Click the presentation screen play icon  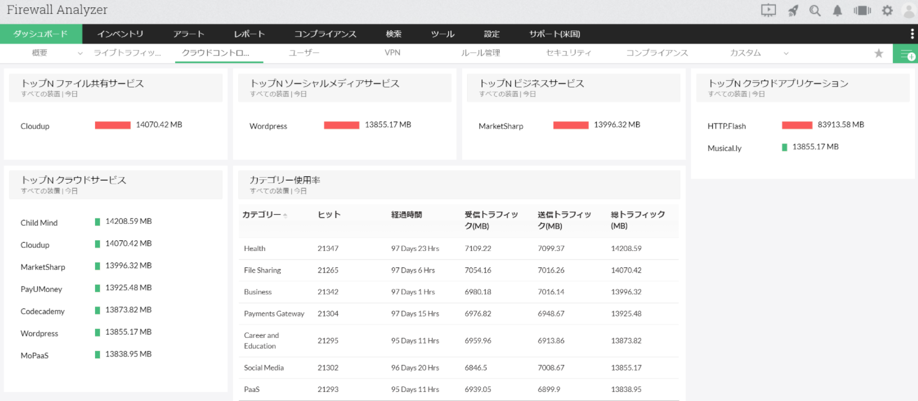click(768, 10)
